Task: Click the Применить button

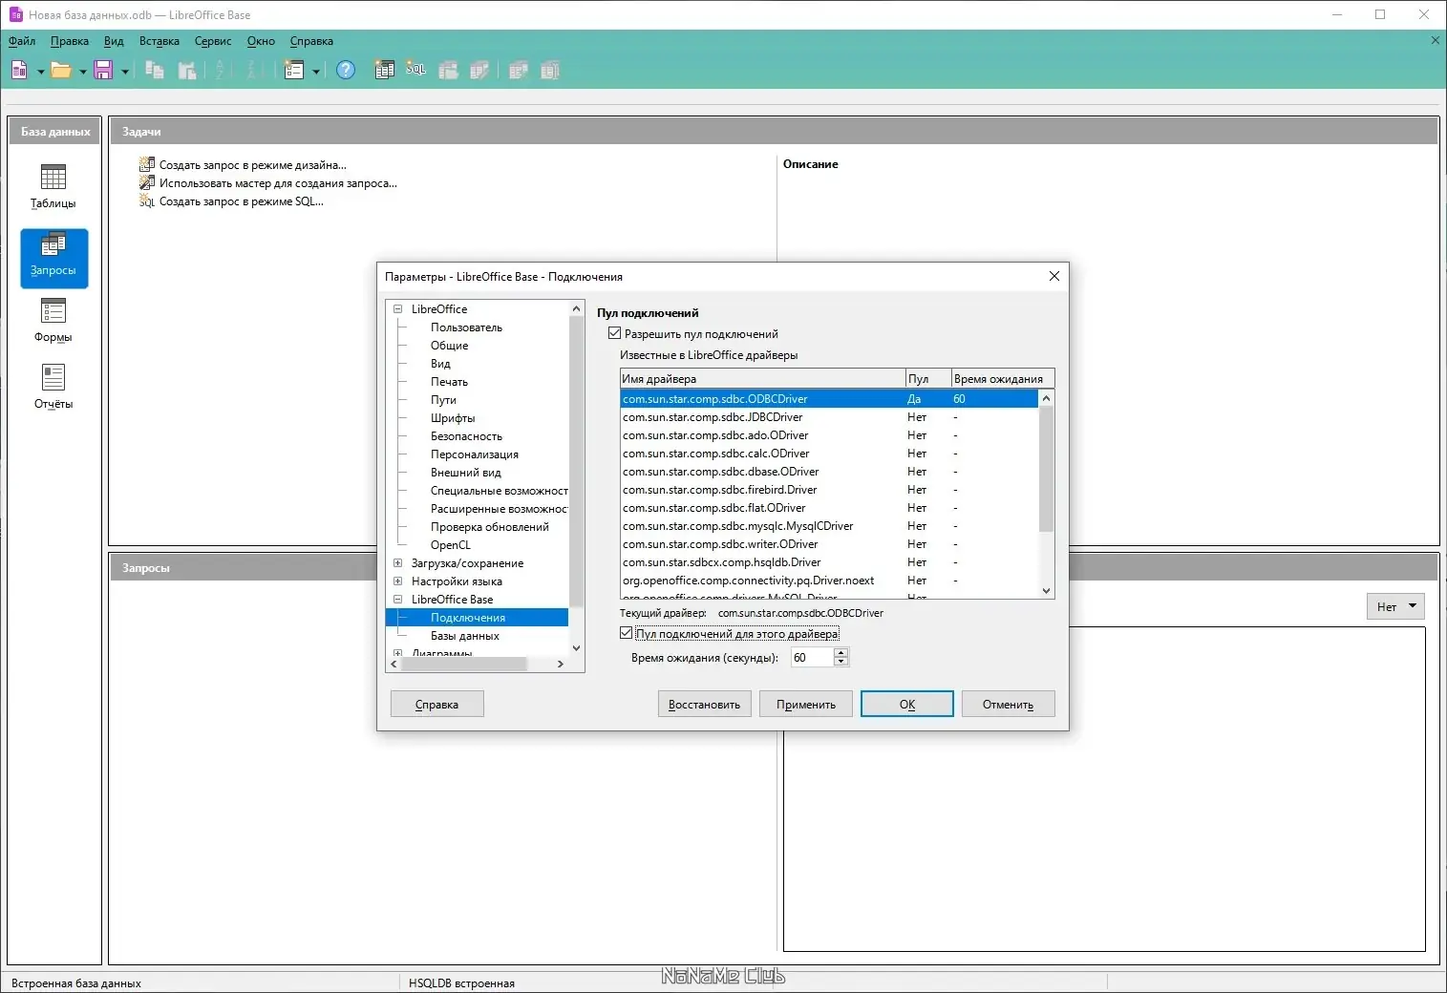Action: tap(806, 704)
